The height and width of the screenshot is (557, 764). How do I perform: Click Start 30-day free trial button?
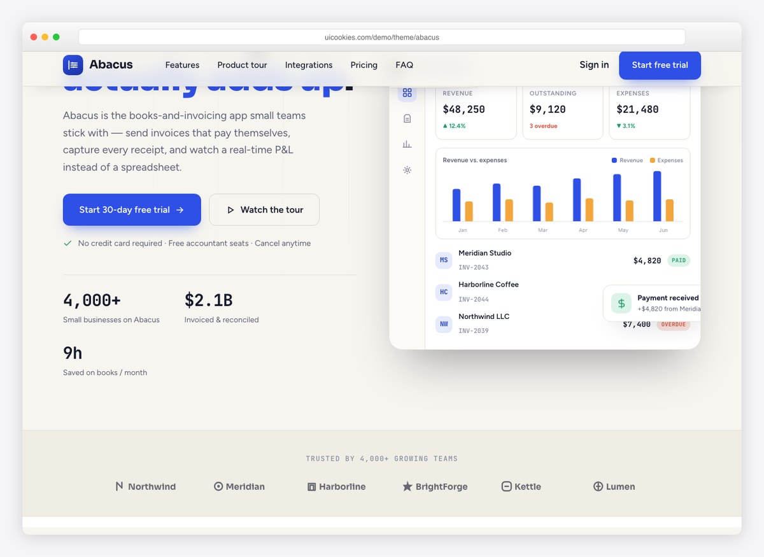point(132,209)
